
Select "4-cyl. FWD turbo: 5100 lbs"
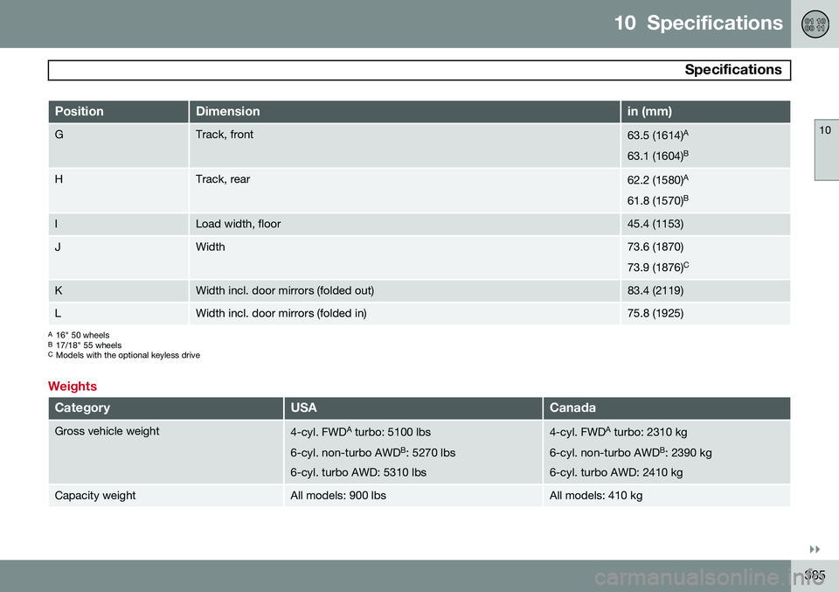point(361,431)
